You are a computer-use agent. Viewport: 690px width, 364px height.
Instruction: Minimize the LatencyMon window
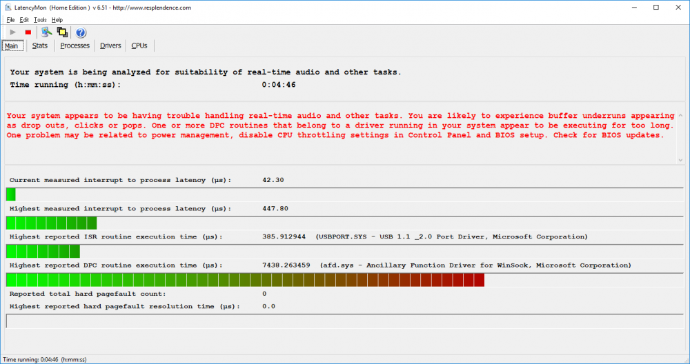635,8
